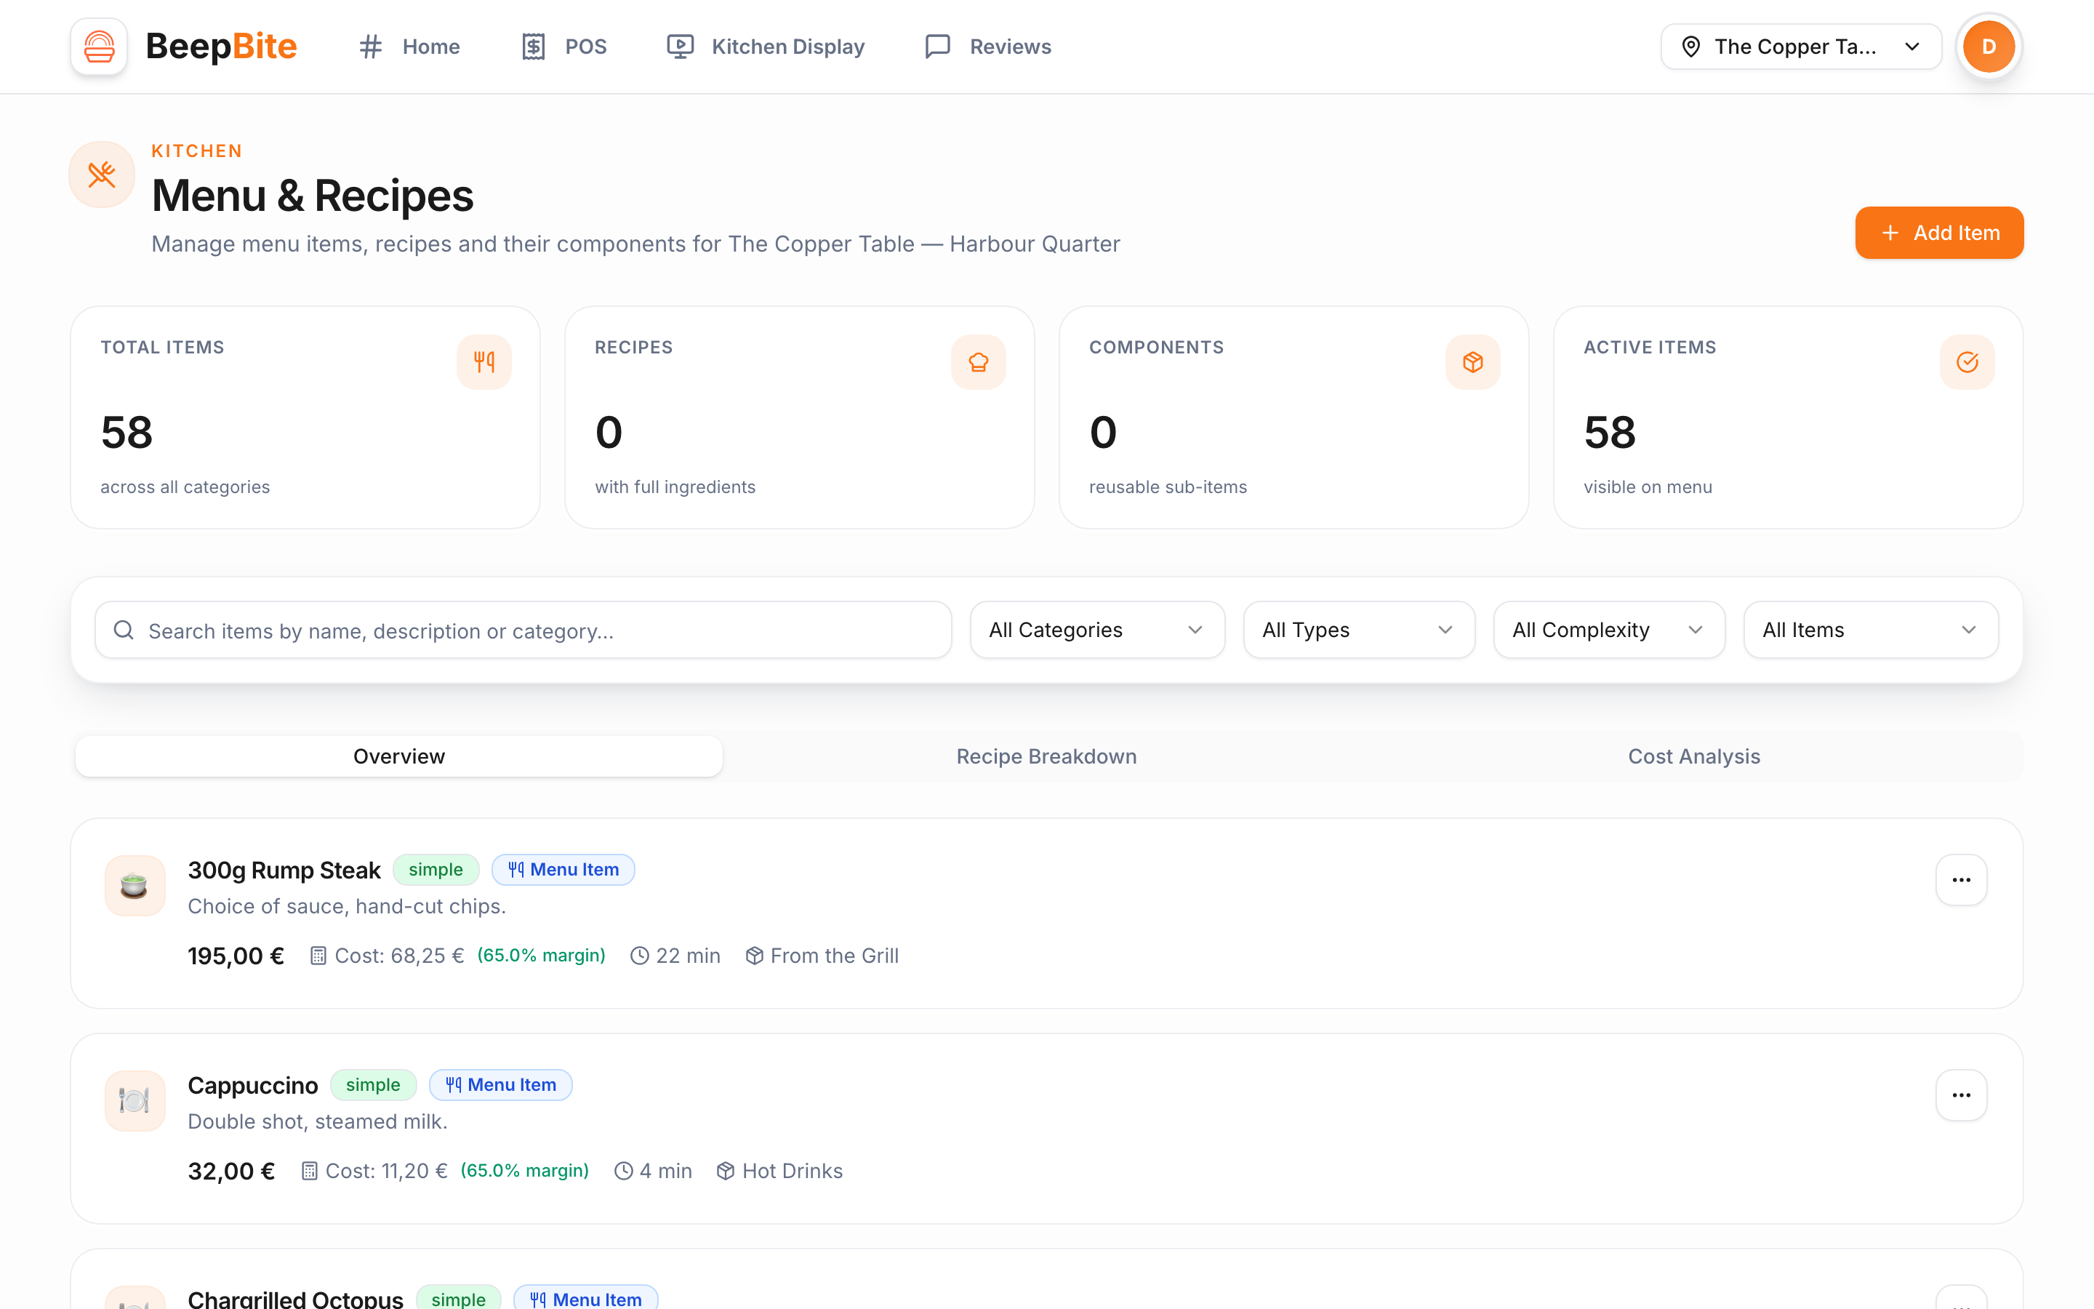This screenshot has width=2094, height=1309.
Task: Click the 300g Rump Steak title
Action: coord(284,871)
